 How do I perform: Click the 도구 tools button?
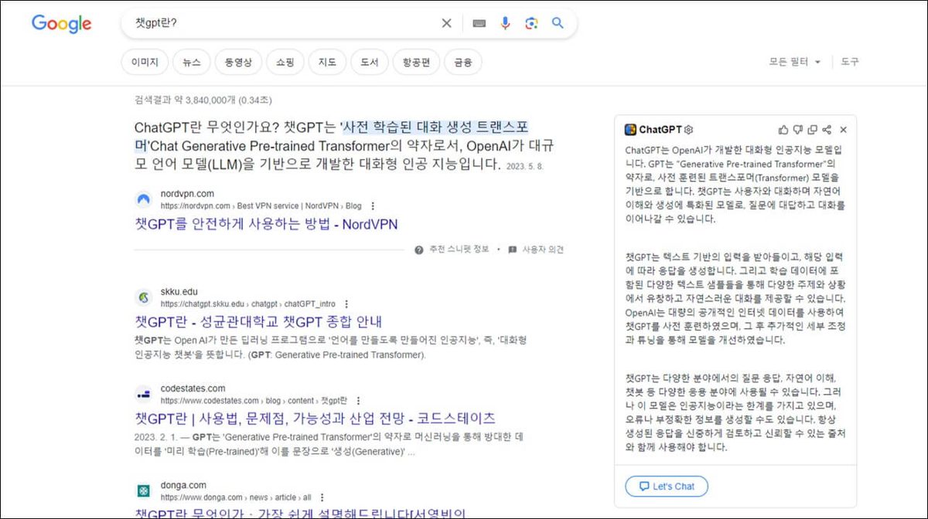pos(850,62)
